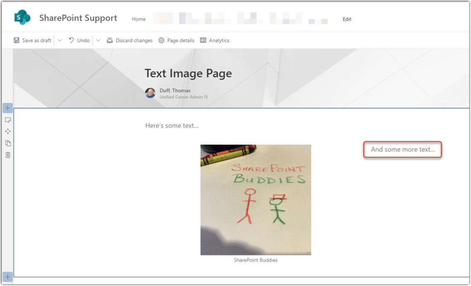This screenshot has height=286, width=471.
Task: Expand the Save as draft dropdown chevron
Action: click(x=59, y=40)
